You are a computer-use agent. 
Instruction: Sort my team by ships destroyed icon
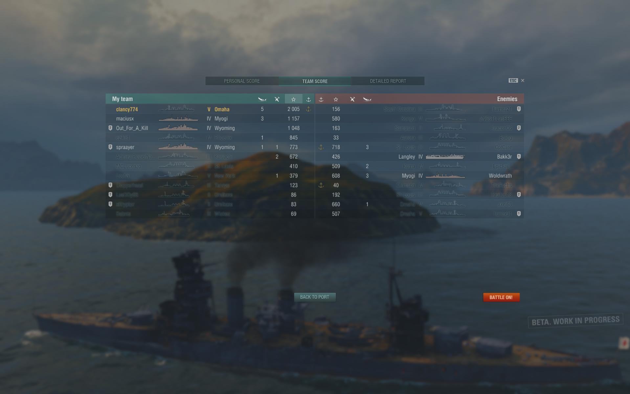tap(262, 99)
